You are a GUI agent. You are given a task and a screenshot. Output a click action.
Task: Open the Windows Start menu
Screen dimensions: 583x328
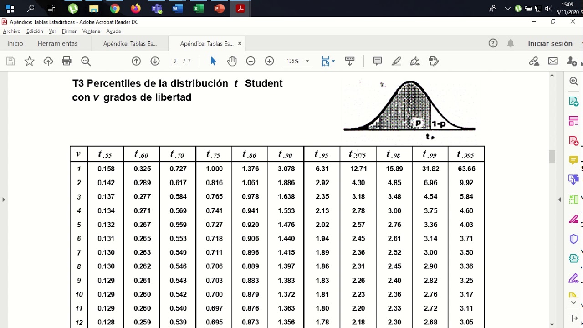coord(10,8)
